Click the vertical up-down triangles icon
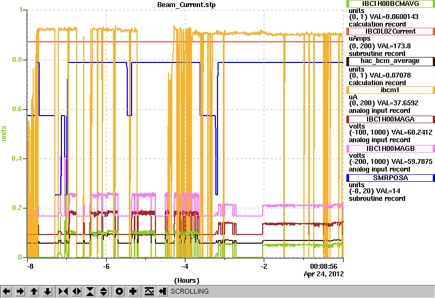 (x=104, y=291)
